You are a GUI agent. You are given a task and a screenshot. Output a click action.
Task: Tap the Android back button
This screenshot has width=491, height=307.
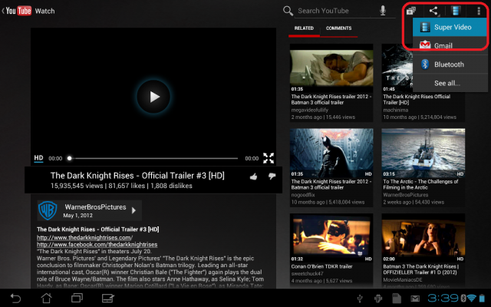click(x=15, y=298)
